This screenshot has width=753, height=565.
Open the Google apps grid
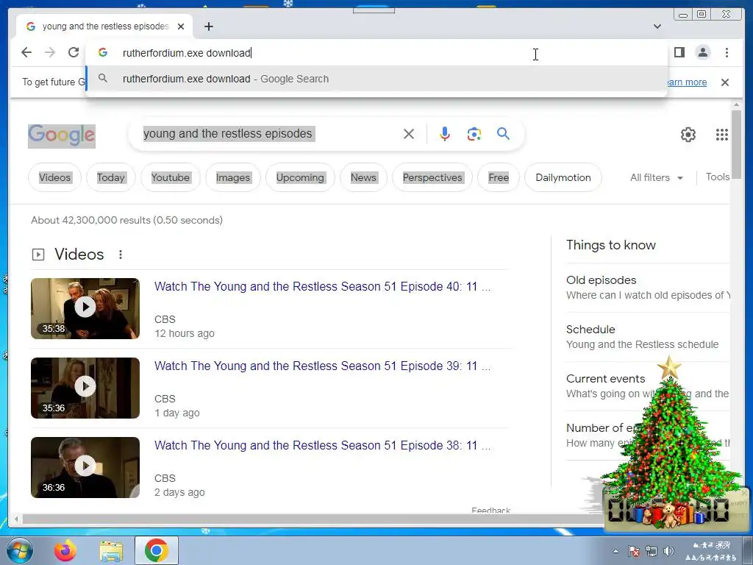[x=722, y=135]
